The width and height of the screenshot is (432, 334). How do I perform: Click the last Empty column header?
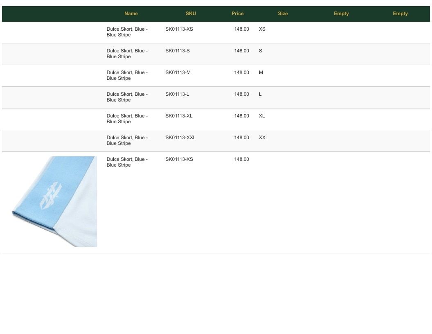[x=400, y=14]
